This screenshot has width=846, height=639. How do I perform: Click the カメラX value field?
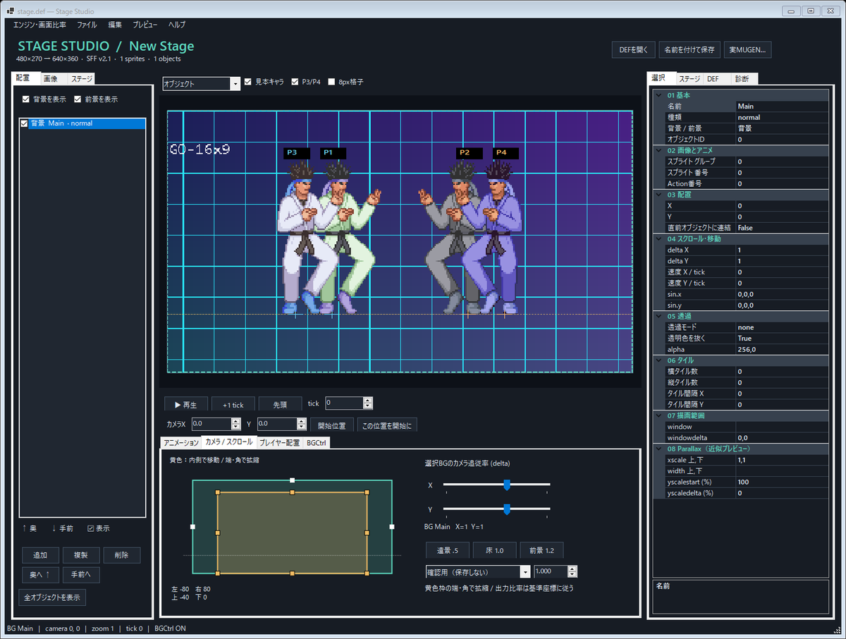[210, 424]
